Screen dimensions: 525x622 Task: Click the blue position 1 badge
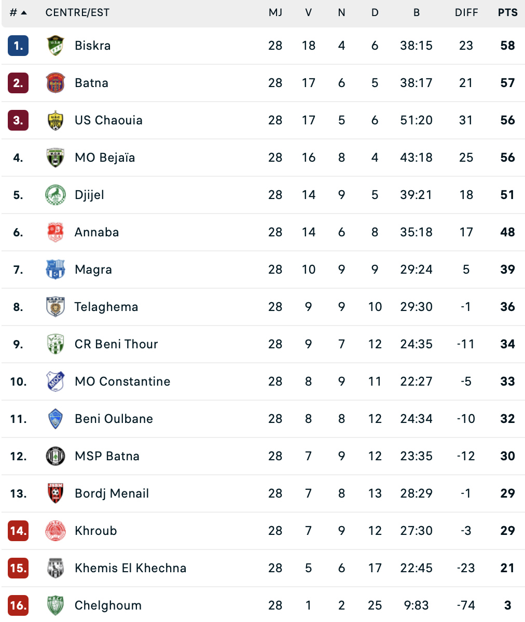pyautogui.click(x=18, y=46)
